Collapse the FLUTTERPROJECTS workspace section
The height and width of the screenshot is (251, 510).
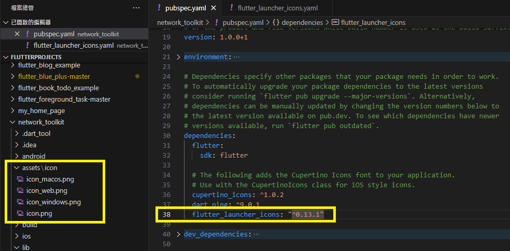[x=6, y=57]
